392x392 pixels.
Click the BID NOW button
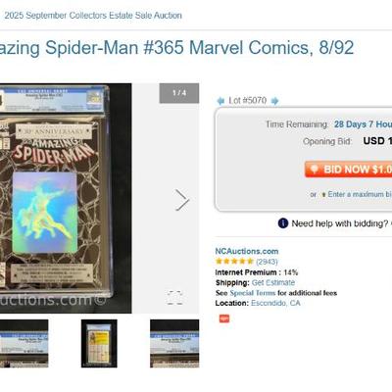(x=348, y=170)
